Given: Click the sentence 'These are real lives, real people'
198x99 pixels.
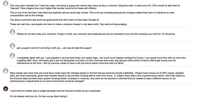Looking at the screenshot, I should click(x=68, y=24).
